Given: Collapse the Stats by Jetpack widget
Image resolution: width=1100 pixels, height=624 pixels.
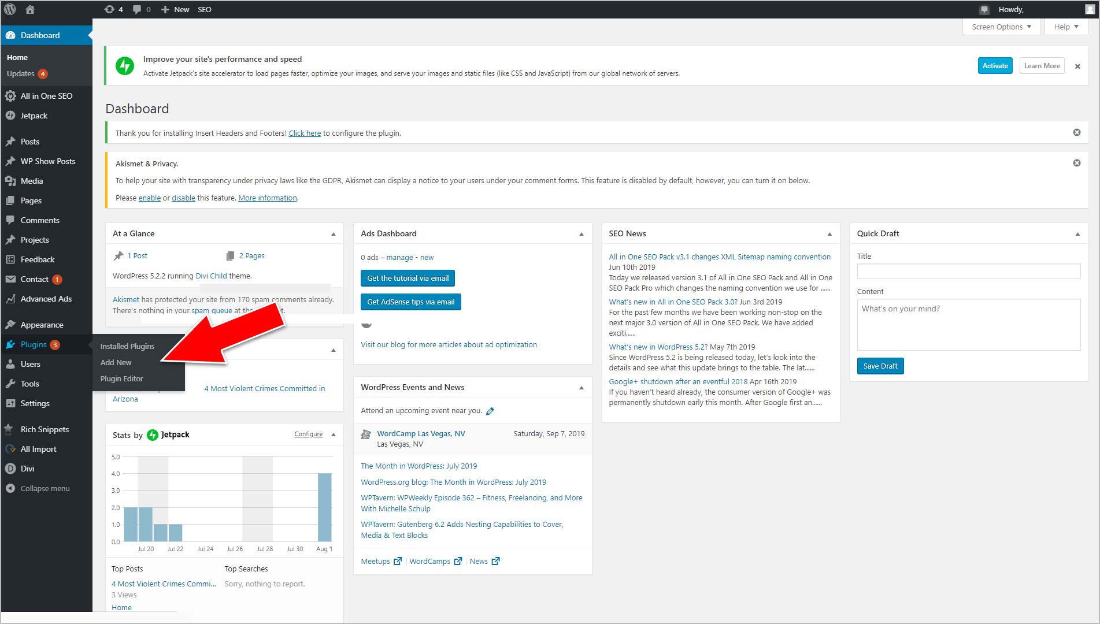Looking at the screenshot, I should 334,434.
